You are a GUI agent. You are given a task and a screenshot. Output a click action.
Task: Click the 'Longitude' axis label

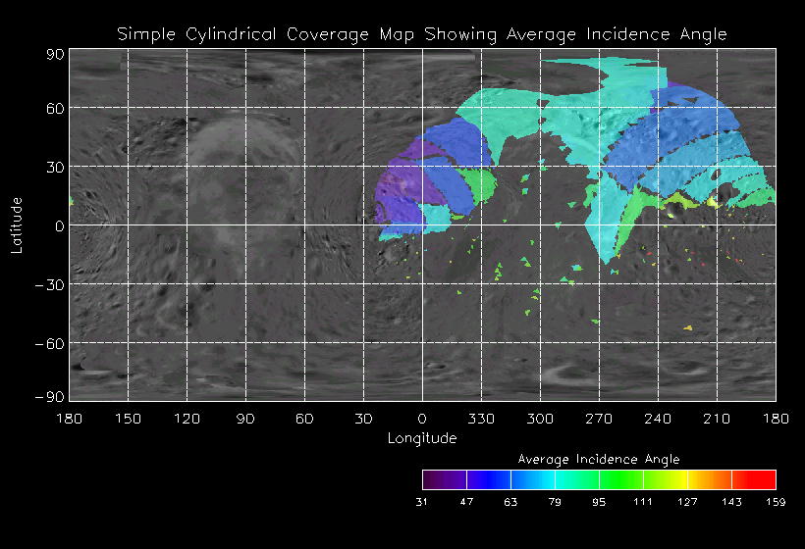pyautogui.click(x=422, y=438)
